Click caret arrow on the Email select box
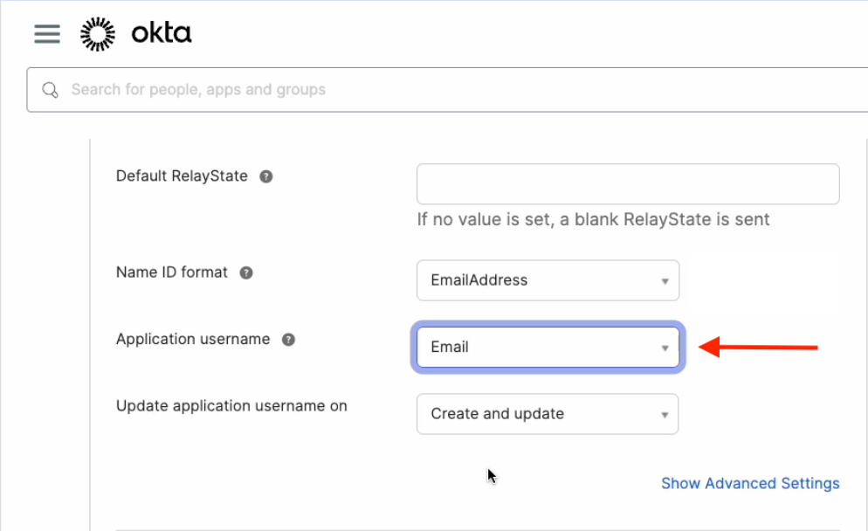The width and height of the screenshot is (868, 531). [665, 348]
